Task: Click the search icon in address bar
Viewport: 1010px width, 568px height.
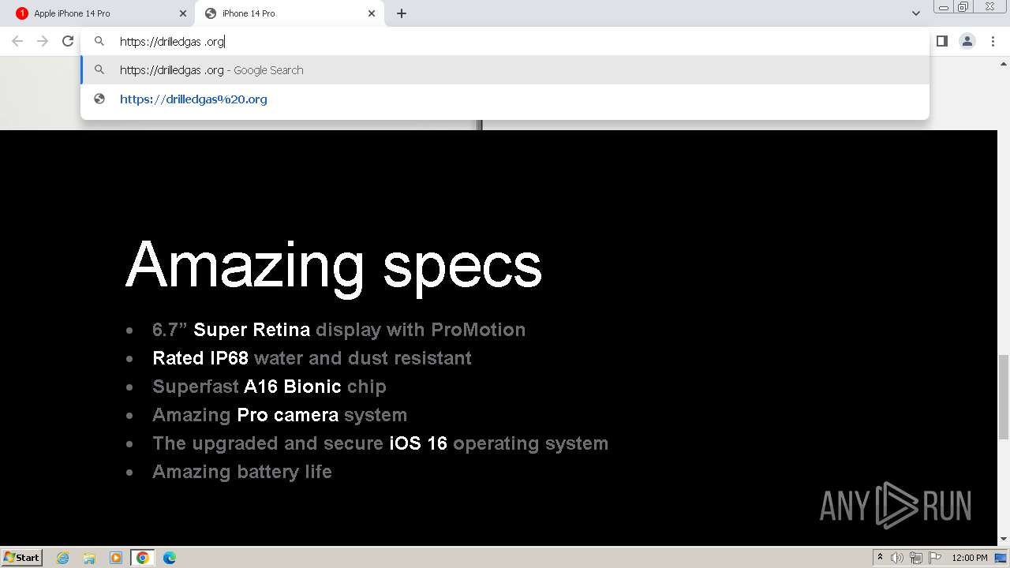Action: [99, 41]
